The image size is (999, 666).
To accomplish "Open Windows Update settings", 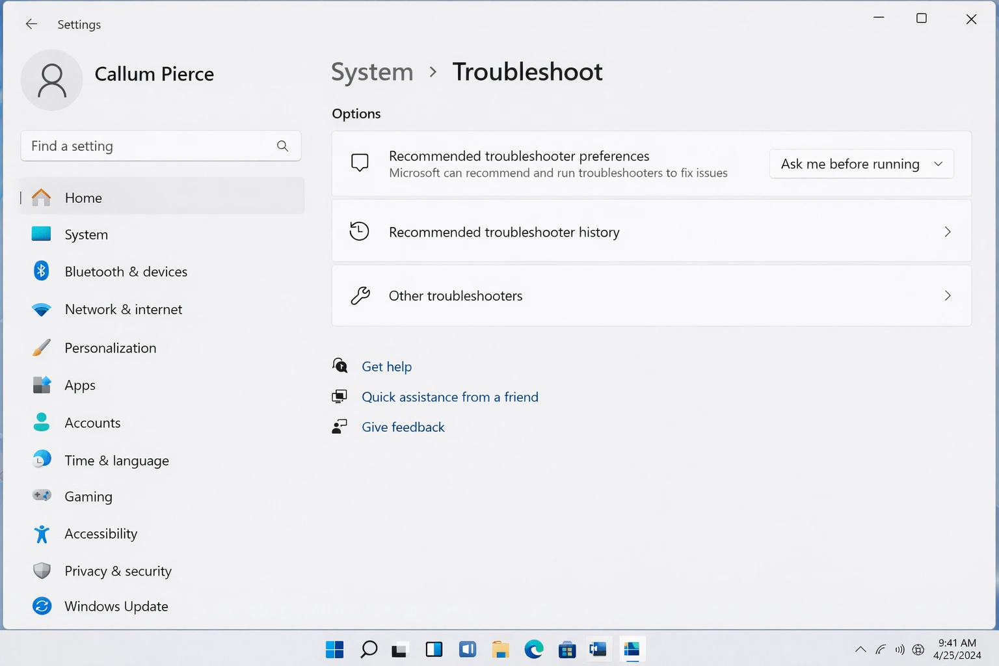I will (x=116, y=606).
